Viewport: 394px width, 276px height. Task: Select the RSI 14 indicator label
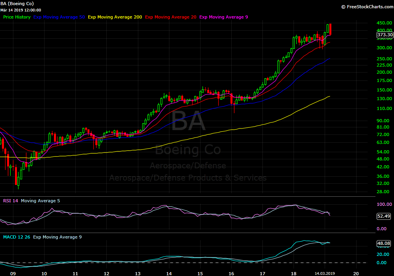(11, 201)
